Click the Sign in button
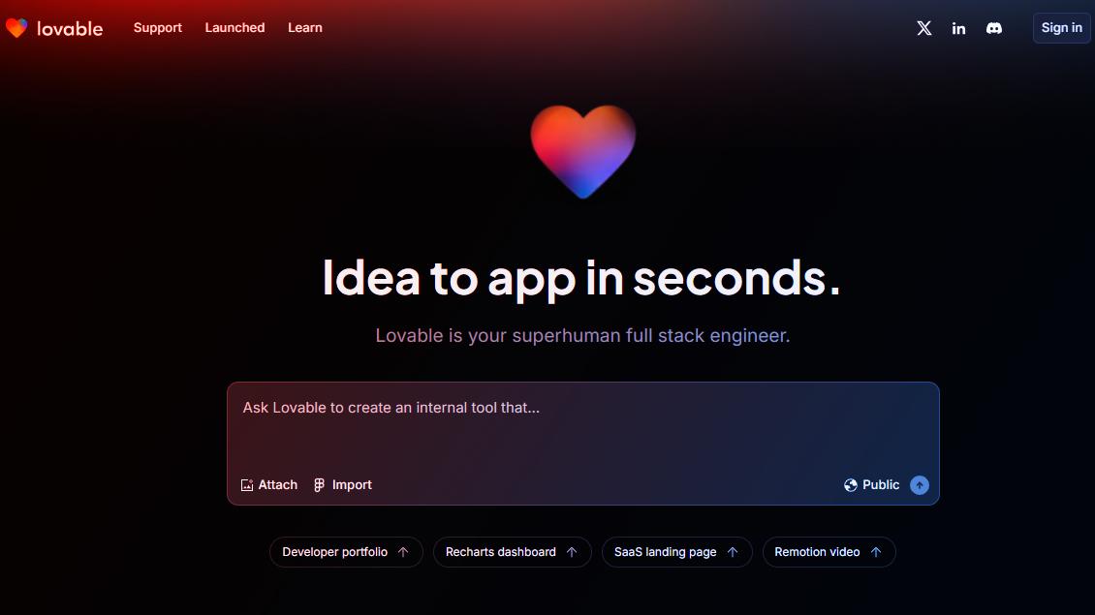The image size is (1095, 615). pyautogui.click(x=1061, y=28)
